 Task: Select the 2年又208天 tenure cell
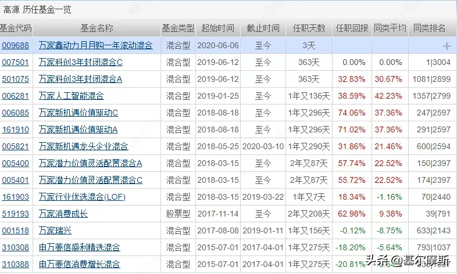(309, 214)
